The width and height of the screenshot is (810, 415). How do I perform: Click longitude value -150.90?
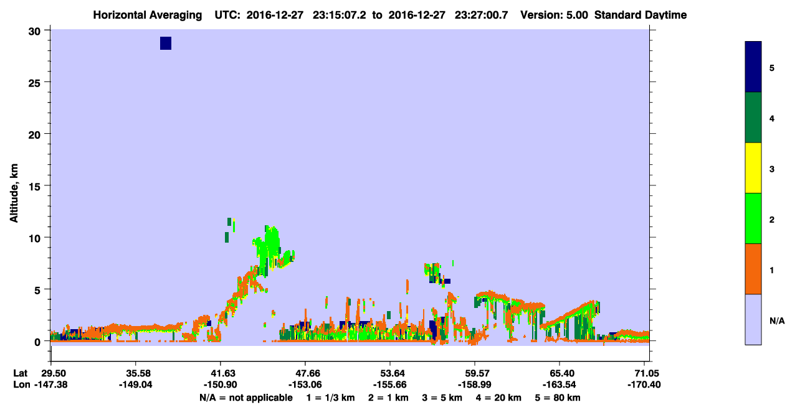click(221, 385)
